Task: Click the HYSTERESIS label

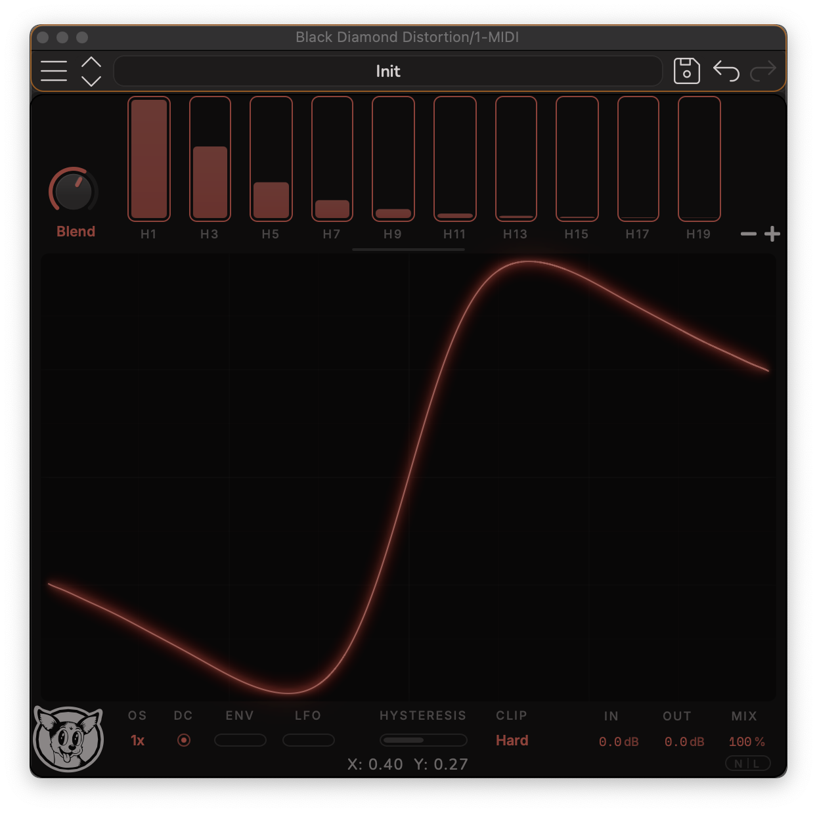Action: 423,715
